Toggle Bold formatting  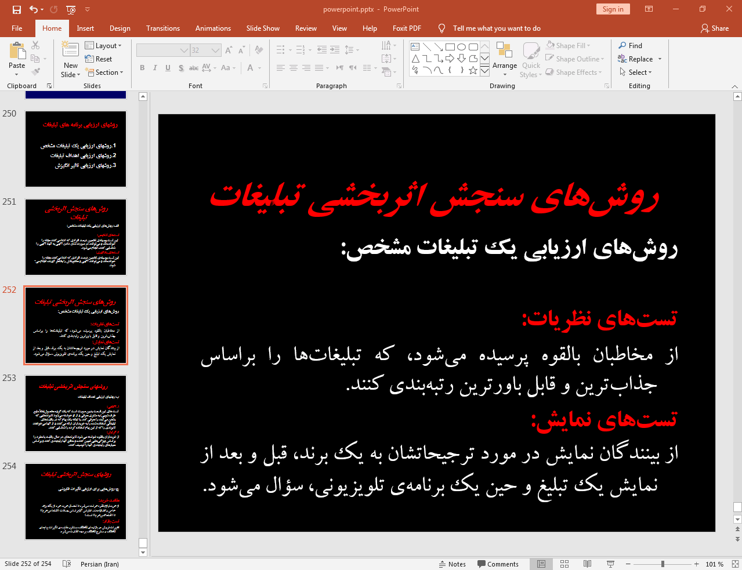[142, 68]
